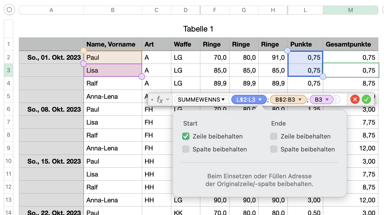Enable Ende 'Zeile beibehalten' checkbox

[x=274, y=136]
